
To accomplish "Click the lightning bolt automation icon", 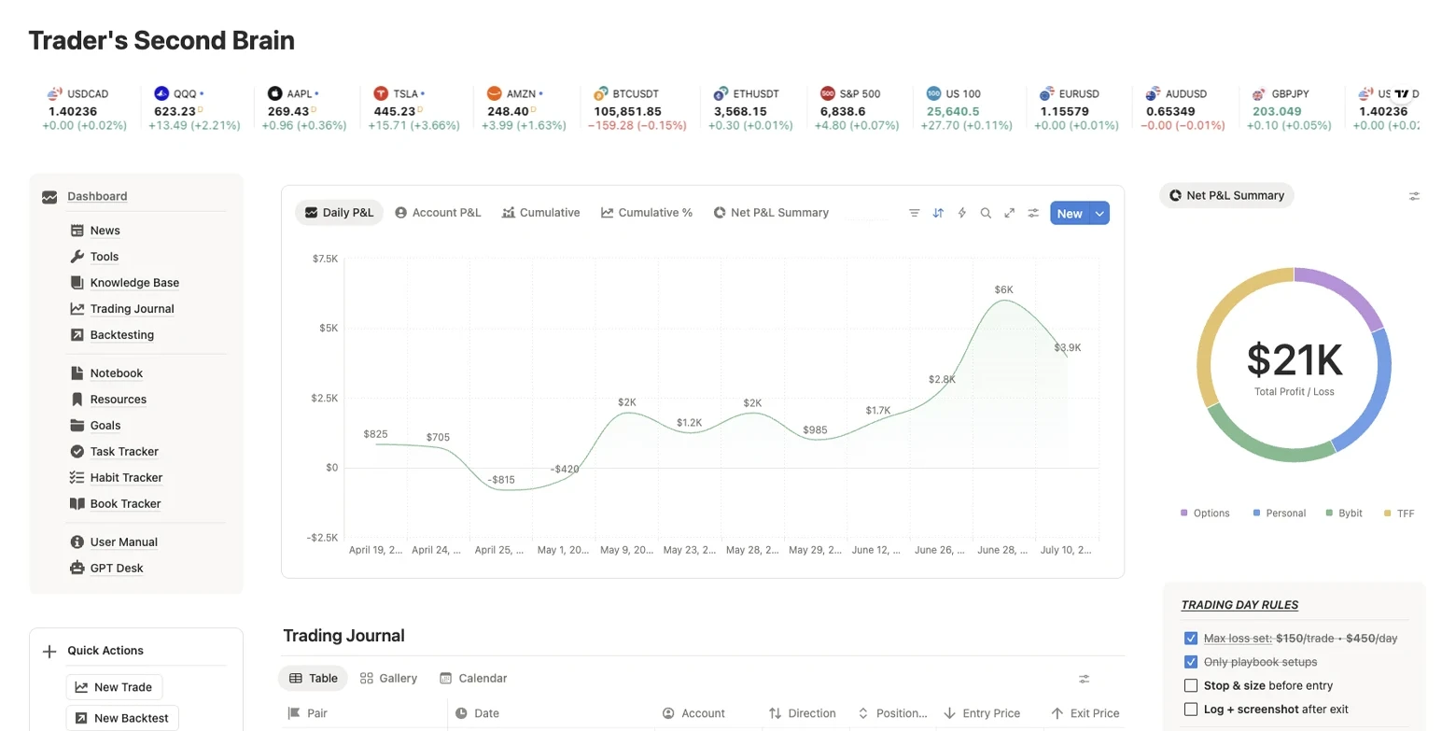I will pyautogui.click(x=961, y=213).
